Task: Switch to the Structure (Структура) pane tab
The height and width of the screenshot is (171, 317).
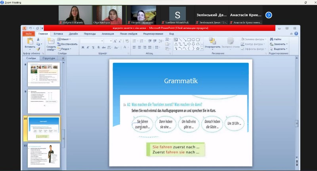Action: click(x=49, y=58)
